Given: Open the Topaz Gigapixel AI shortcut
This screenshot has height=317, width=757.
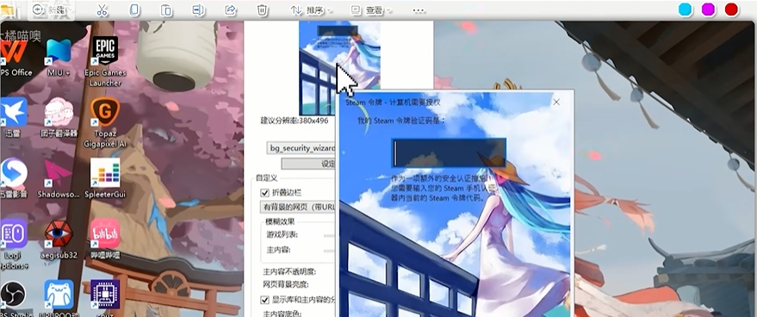Looking at the screenshot, I should point(105,121).
